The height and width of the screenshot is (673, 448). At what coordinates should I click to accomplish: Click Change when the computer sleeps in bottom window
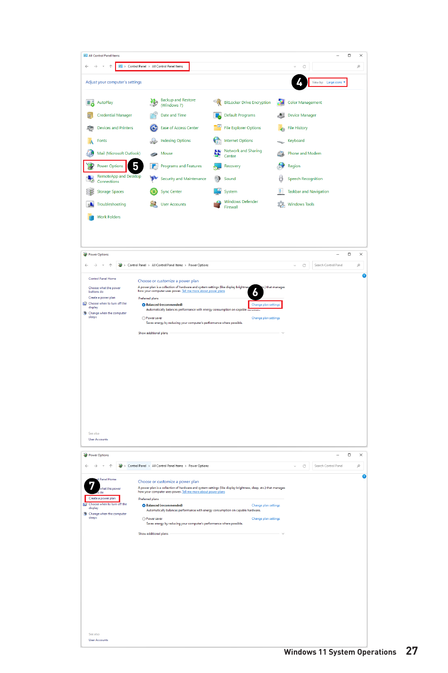[x=108, y=516]
